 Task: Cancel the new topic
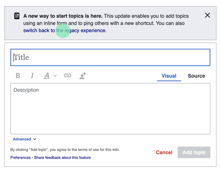(164, 152)
